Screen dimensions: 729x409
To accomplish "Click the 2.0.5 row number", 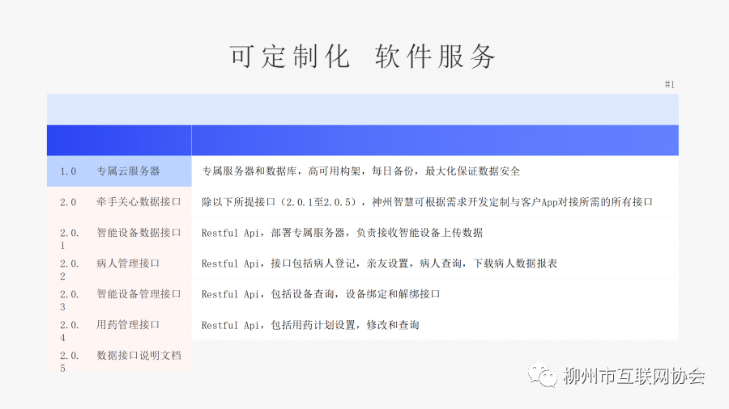I will [69, 361].
